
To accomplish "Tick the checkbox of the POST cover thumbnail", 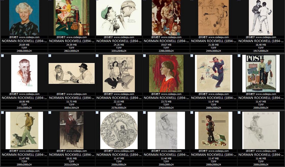I will 239,56.
